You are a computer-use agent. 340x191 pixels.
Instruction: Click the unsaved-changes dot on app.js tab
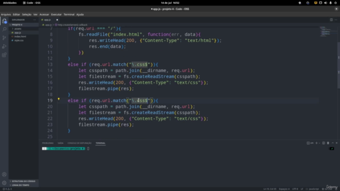(x=57, y=20)
